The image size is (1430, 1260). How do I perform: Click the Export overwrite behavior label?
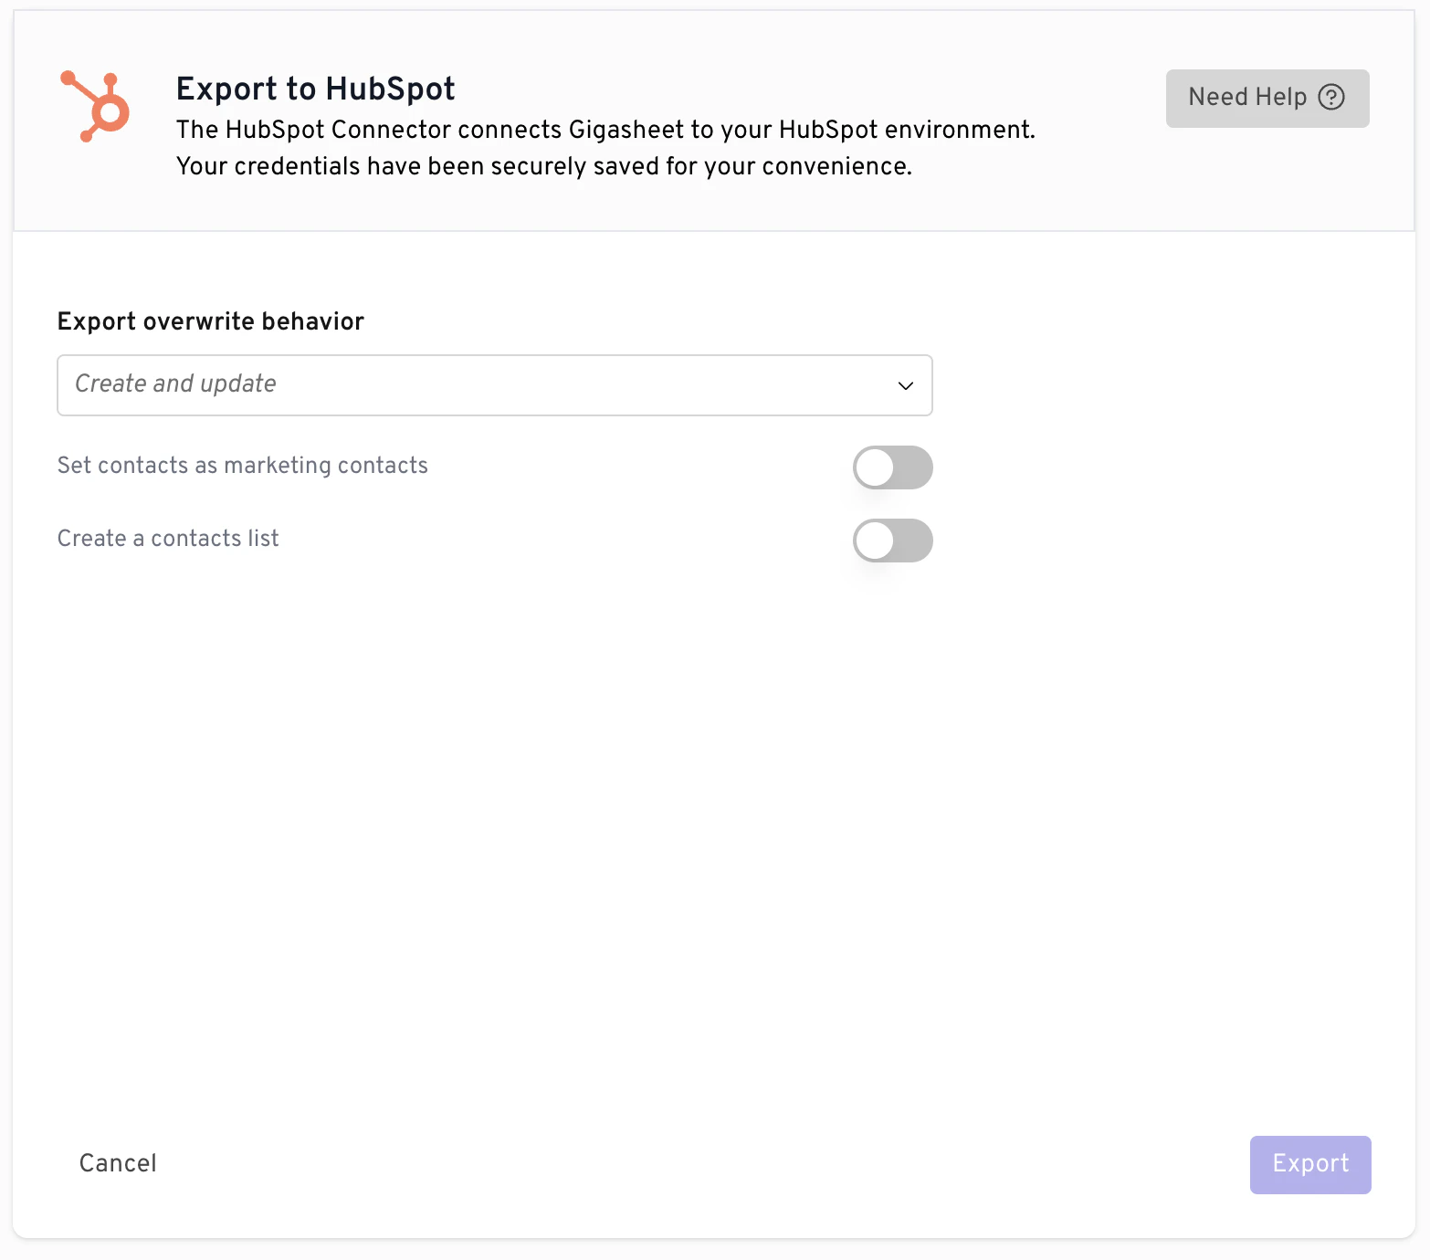[x=210, y=321]
